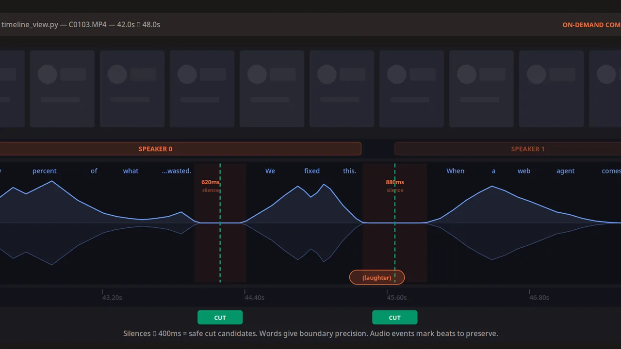Select the word "fixed" in transcript

312,171
